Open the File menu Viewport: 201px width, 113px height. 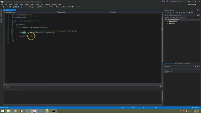click(2, 4)
